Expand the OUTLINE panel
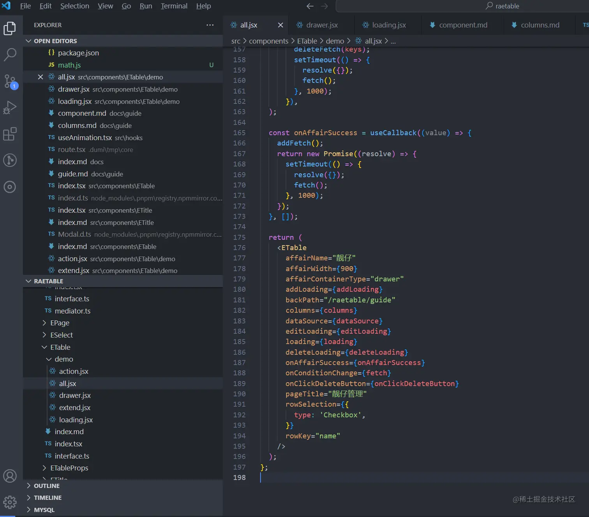Image resolution: width=589 pixels, height=517 pixels. [46, 486]
